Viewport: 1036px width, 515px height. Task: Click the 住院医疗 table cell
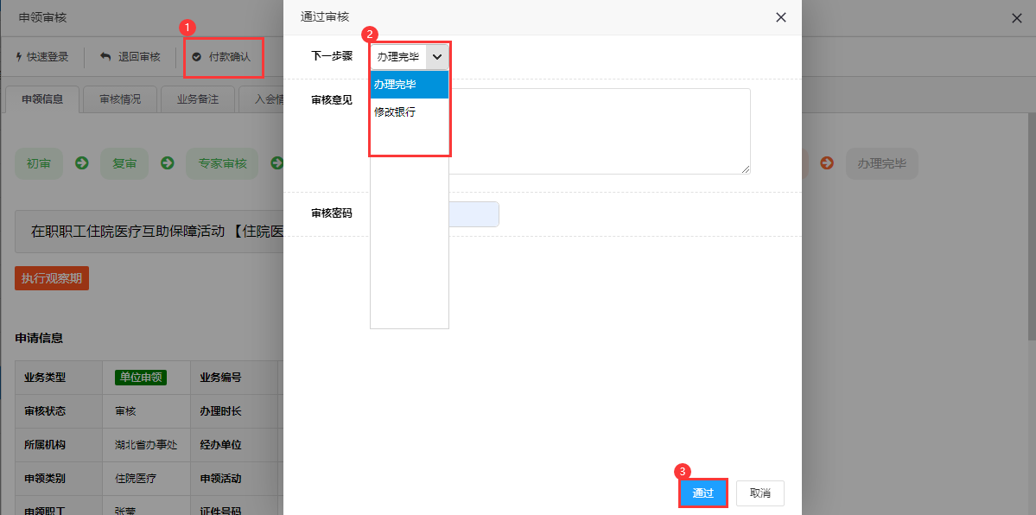click(x=147, y=479)
